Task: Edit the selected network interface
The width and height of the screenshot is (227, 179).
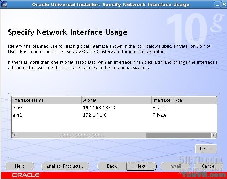Action: [x=206, y=149]
